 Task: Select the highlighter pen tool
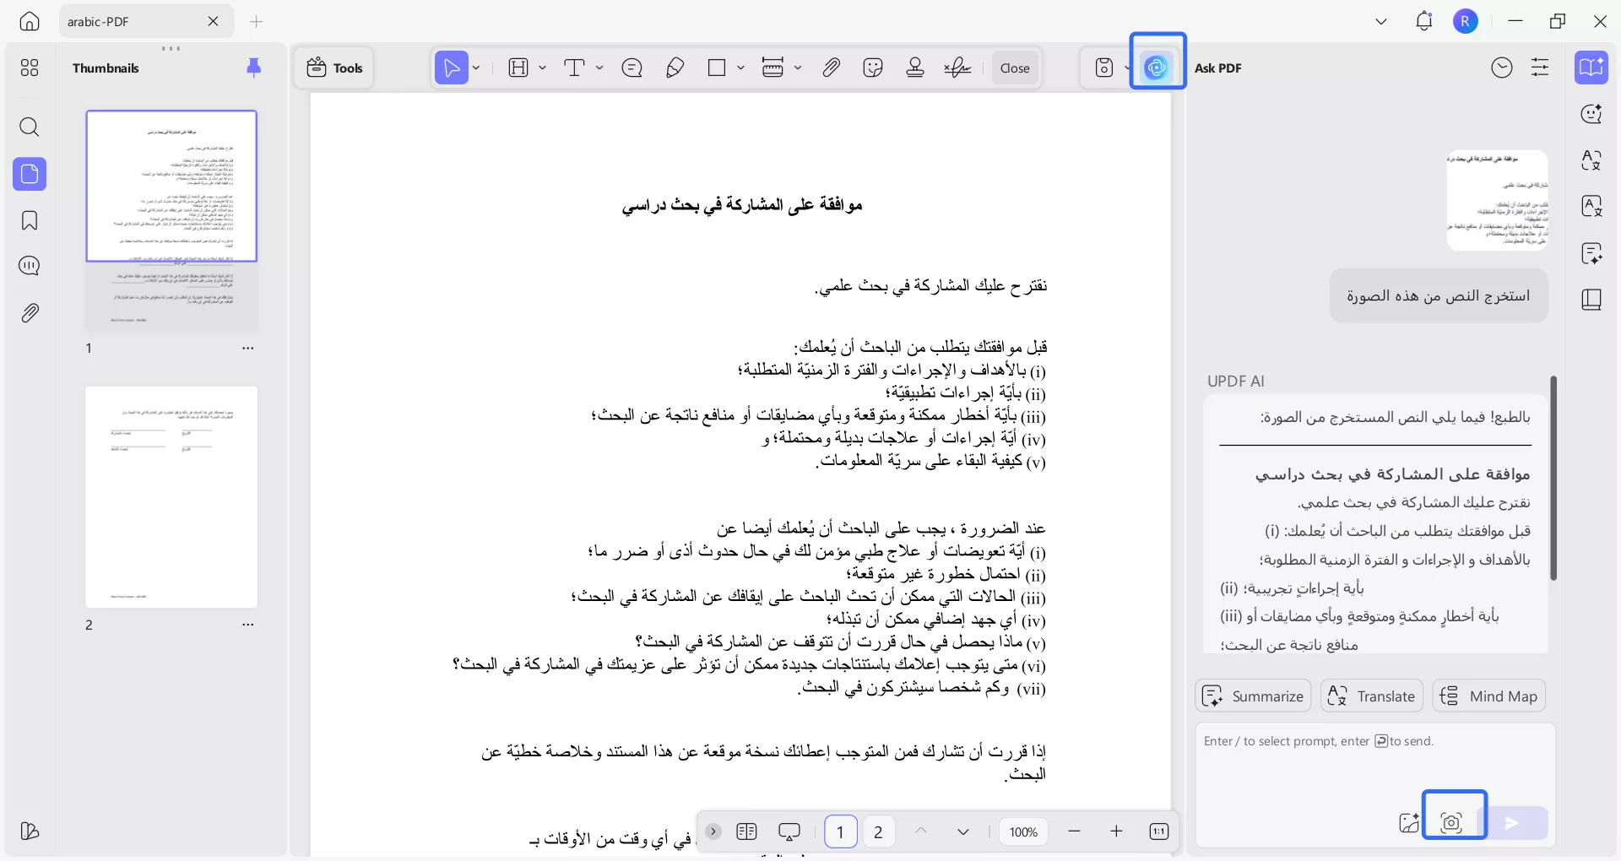675,68
